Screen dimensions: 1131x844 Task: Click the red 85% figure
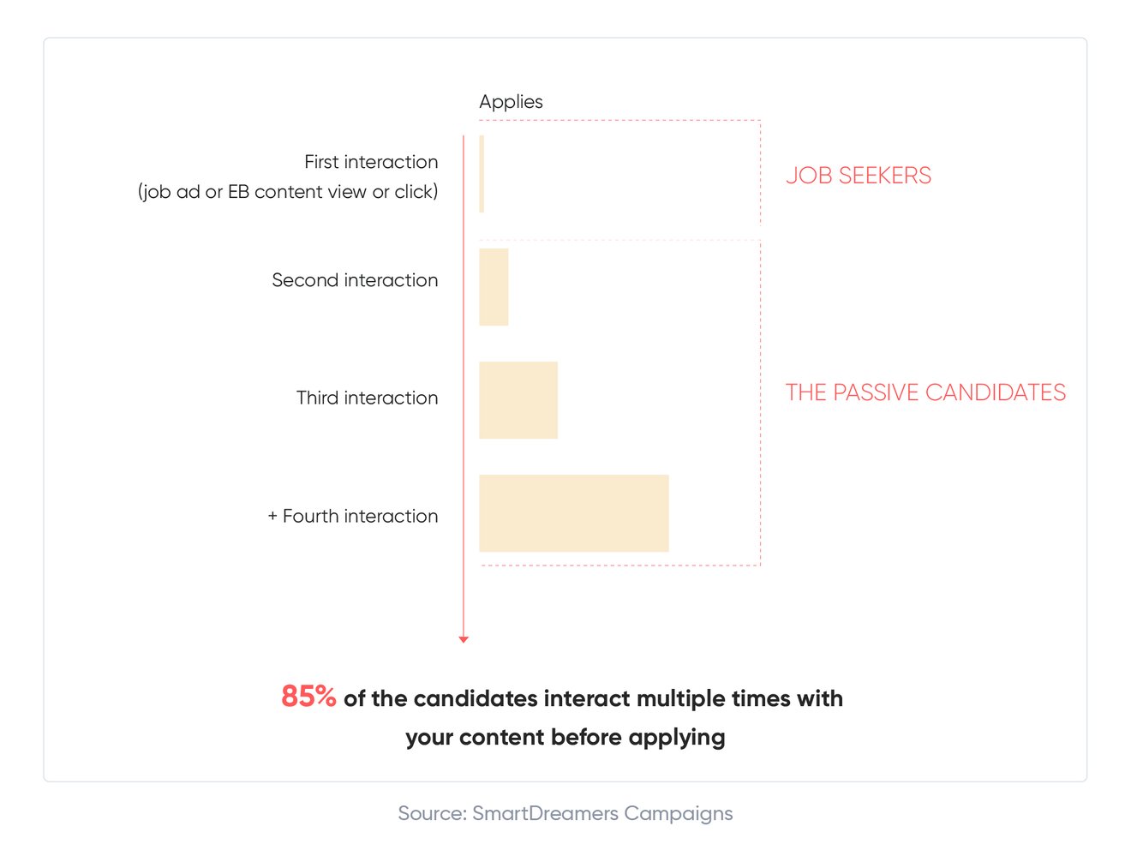click(x=308, y=696)
